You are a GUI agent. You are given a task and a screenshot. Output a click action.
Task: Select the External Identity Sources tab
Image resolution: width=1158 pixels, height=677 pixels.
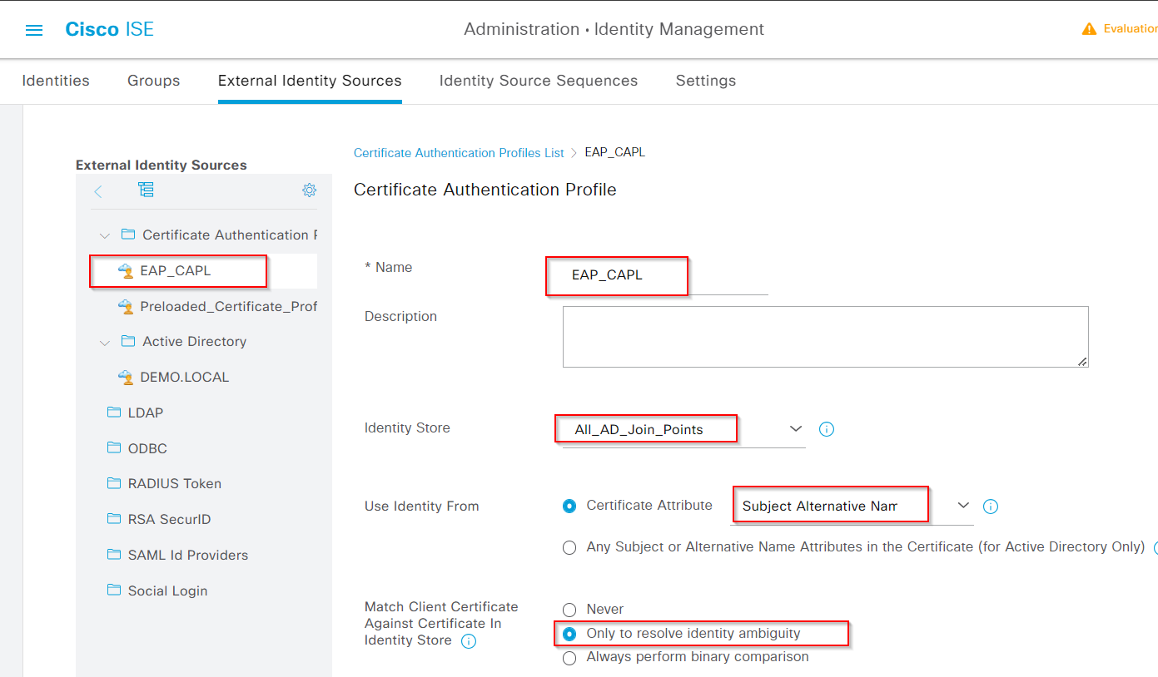pos(310,81)
